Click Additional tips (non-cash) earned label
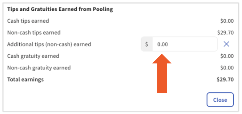Screen dimensions: 242x114 pos(49,44)
